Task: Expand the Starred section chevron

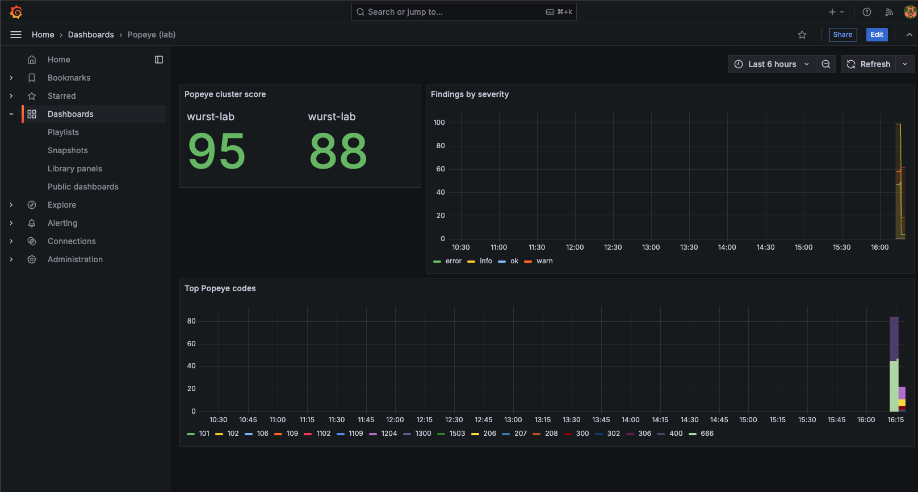Action: [x=11, y=96]
